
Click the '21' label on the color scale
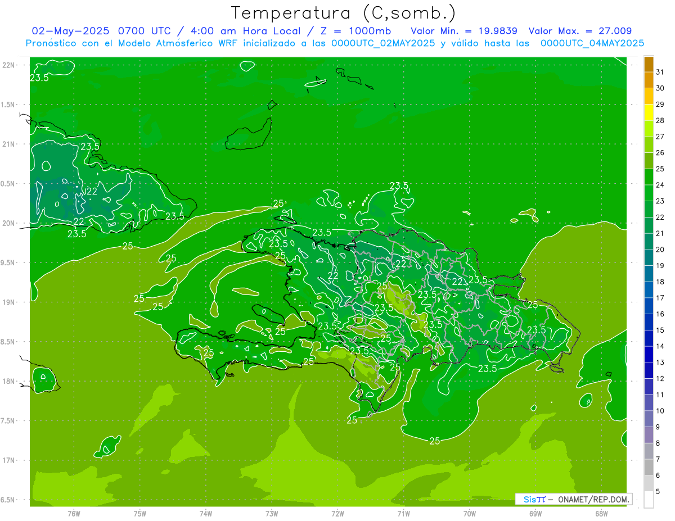pos(660,233)
